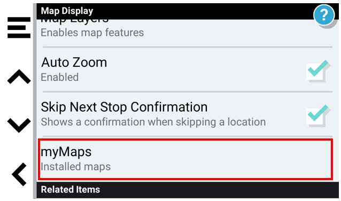Select Skip Next Stop Confirmation label
The width and height of the screenshot is (341, 201).
(124, 107)
